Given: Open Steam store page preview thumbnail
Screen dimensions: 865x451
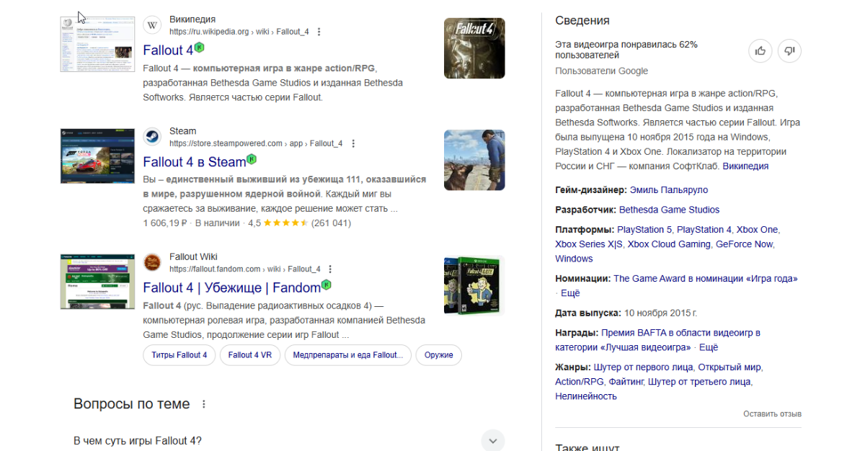Looking at the screenshot, I should (97, 156).
